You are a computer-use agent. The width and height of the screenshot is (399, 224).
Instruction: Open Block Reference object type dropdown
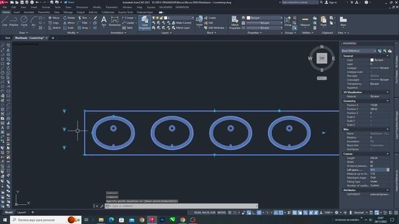[x=358, y=51]
